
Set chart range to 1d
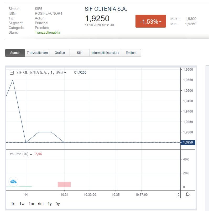13,204
